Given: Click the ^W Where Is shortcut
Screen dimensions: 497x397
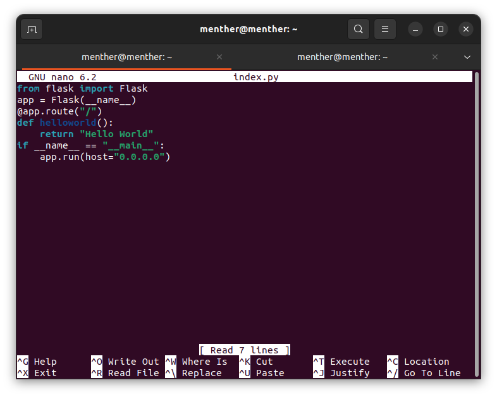Looking at the screenshot, I should pos(196,362).
